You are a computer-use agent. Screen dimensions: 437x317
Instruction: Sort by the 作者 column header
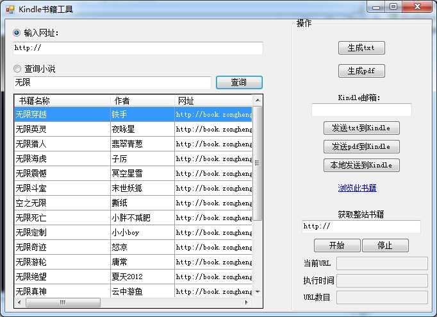143,101
